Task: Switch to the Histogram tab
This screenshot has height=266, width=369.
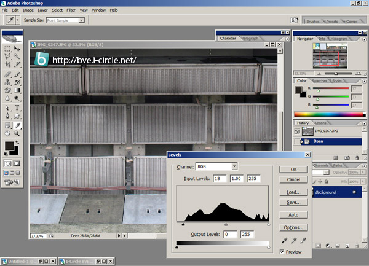Action: tap(339, 39)
